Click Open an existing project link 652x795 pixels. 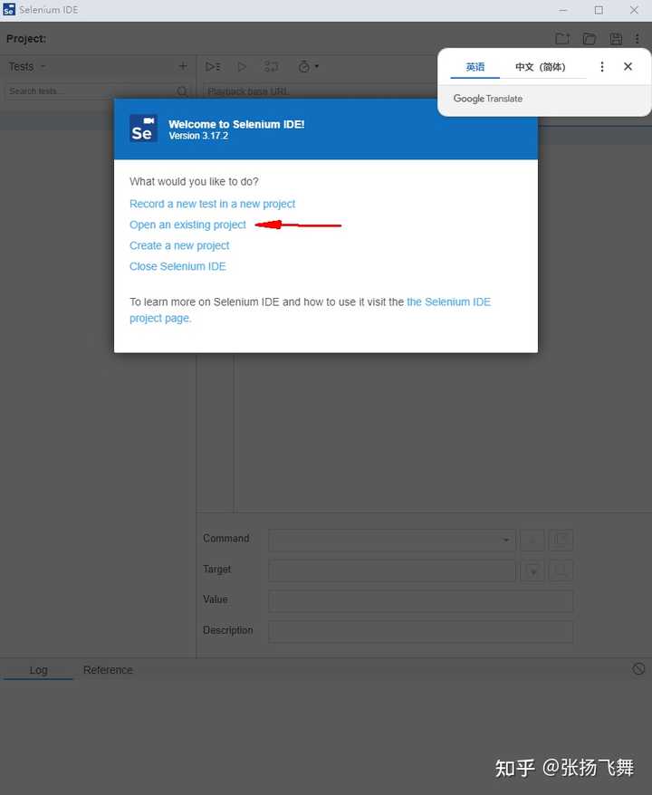coord(187,225)
